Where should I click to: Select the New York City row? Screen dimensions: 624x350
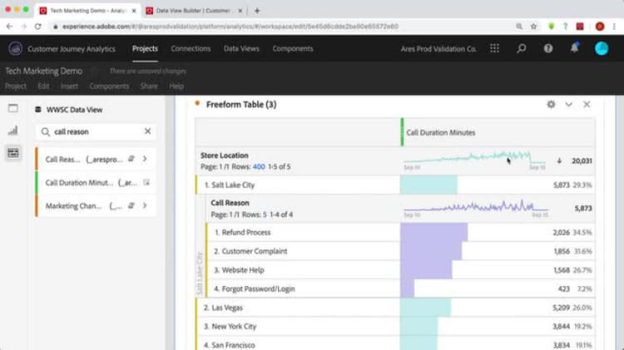point(394,326)
